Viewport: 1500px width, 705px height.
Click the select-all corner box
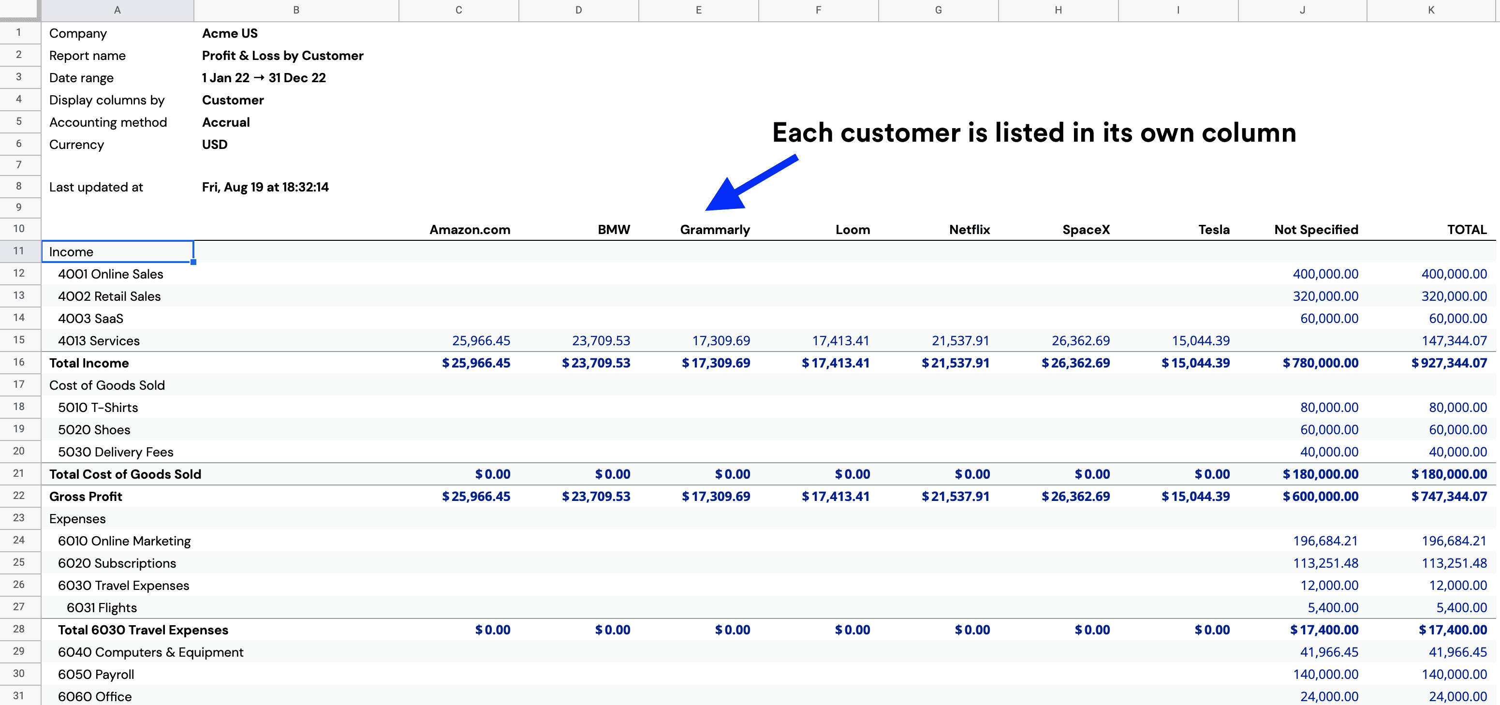click(19, 10)
